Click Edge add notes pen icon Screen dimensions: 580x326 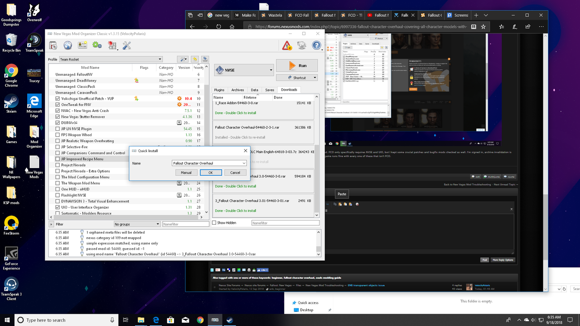(x=515, y=27)
